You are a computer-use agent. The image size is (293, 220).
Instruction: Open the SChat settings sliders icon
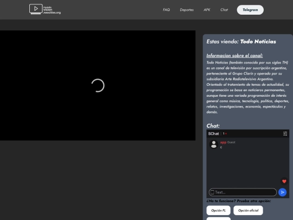(x=285, y=134)
